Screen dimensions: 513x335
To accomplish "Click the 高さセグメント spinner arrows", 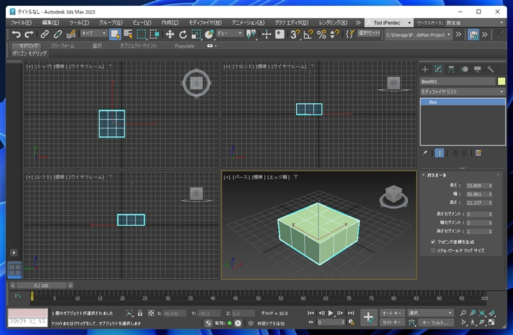I will 490,231.
